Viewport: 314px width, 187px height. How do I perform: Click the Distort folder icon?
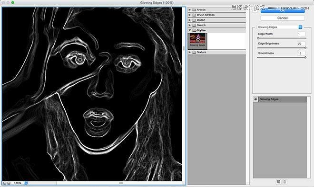pyautogui.click(x=194, y=20)
